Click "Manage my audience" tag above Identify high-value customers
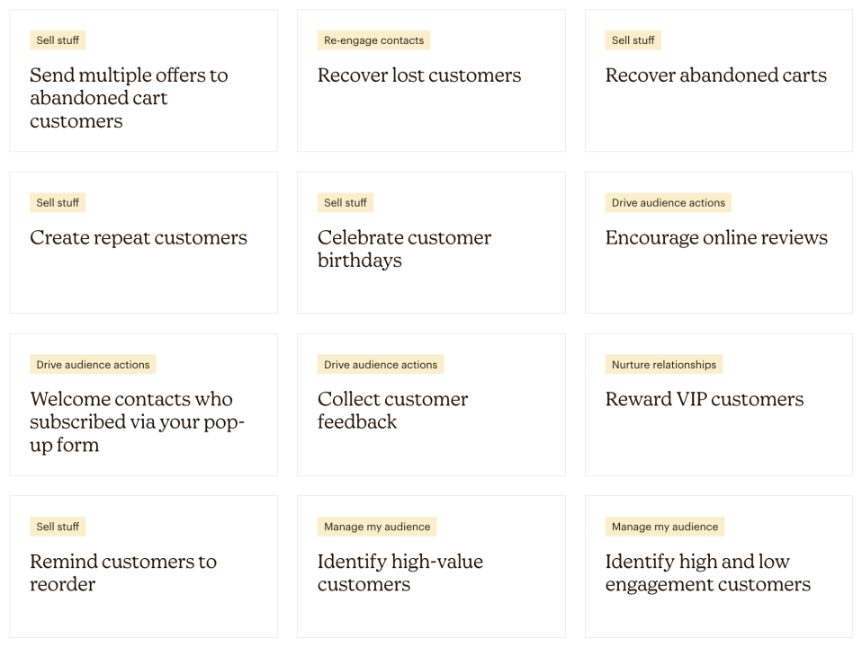This screenshot has width=862, height=647. click(377, 527)
